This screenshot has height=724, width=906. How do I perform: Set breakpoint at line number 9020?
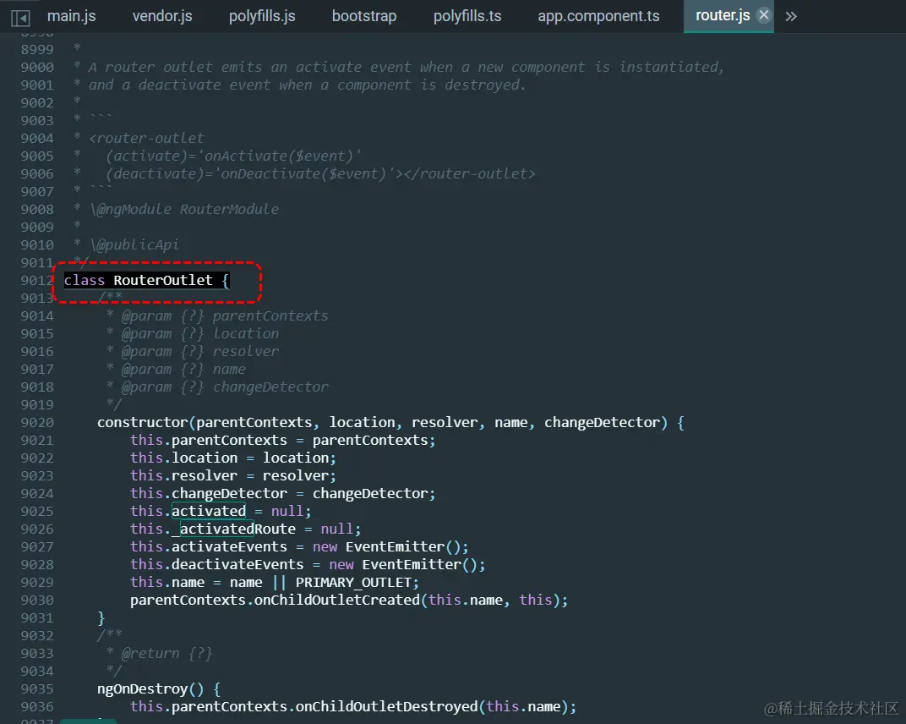(37, 423)
